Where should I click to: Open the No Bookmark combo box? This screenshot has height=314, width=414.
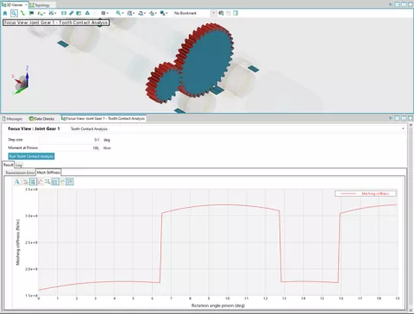pos(194,13)
